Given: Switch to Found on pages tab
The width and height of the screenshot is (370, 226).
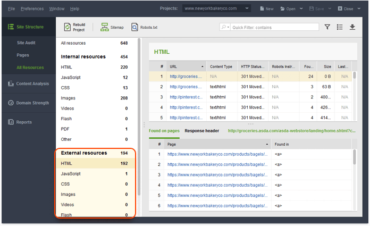Looking at the screenshot, I should click(164, 131).
